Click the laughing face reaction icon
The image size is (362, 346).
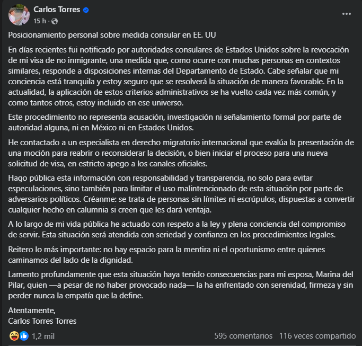(x=15, y=336)
